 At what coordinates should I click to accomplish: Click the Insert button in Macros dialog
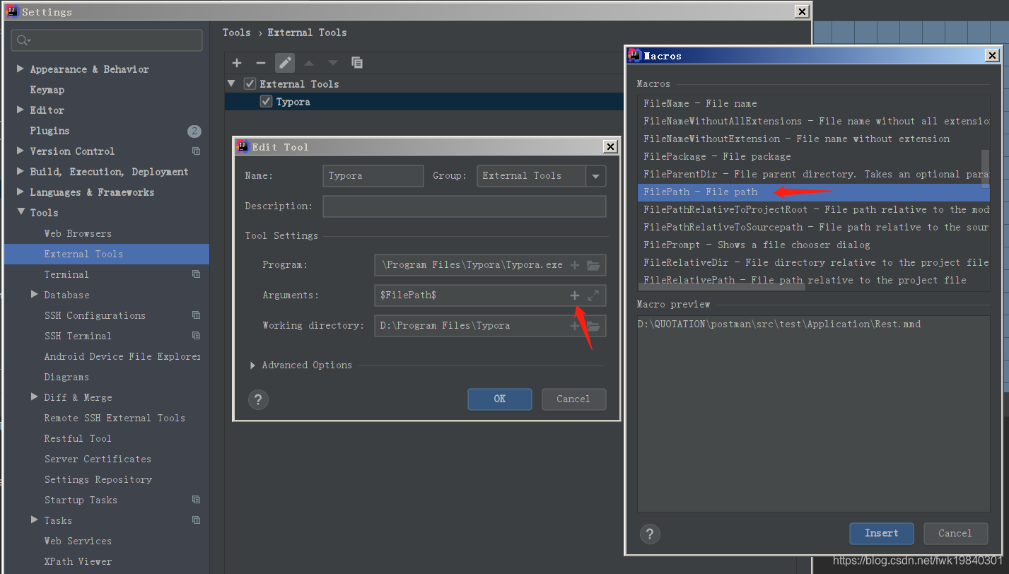point(881,534)
